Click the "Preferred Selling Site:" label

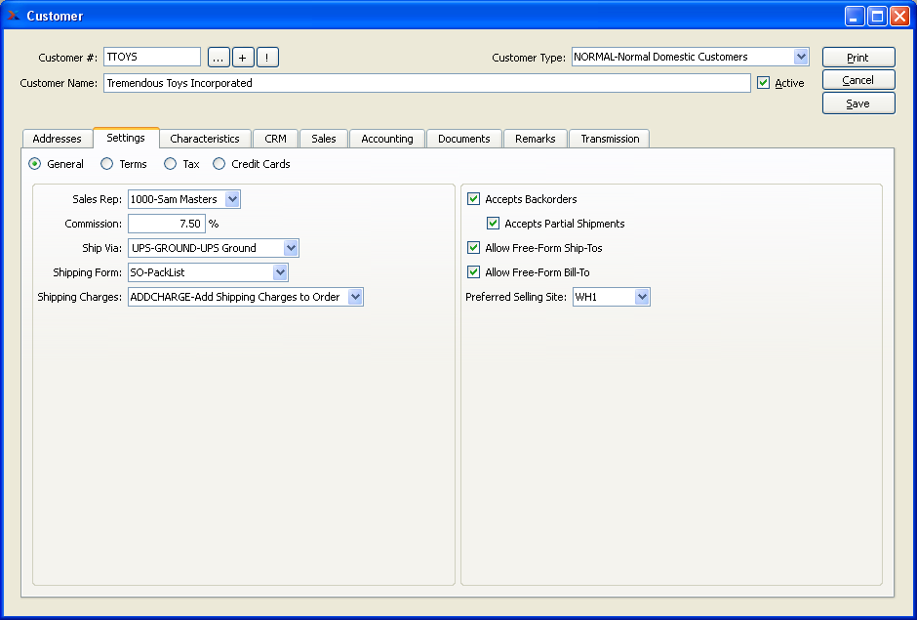[516, 297]
